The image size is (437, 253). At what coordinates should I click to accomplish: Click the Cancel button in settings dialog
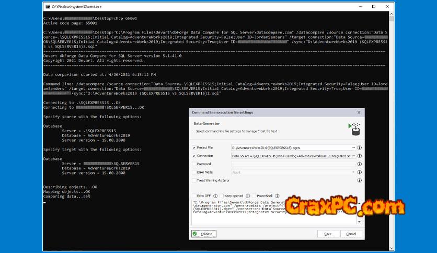351,234
